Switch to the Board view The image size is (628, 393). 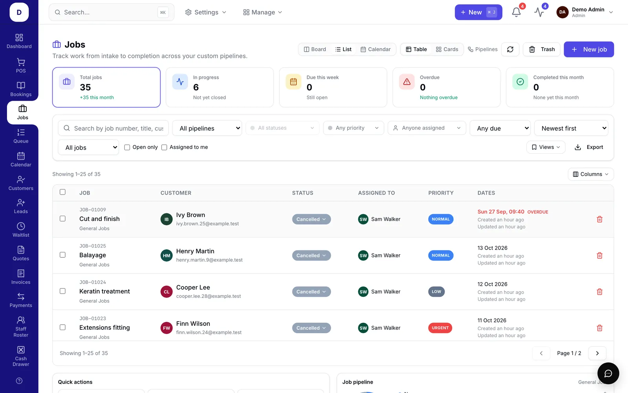315,50
